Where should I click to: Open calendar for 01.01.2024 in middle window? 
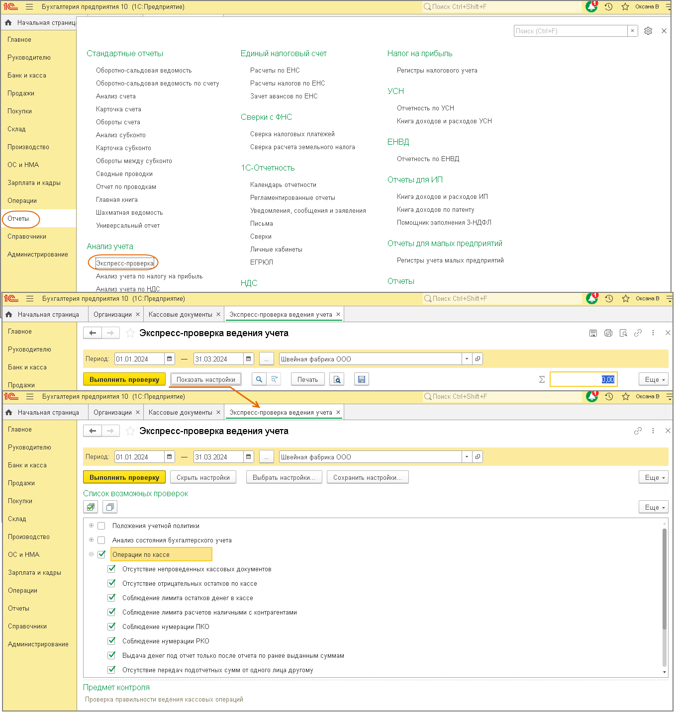(170, 359)
